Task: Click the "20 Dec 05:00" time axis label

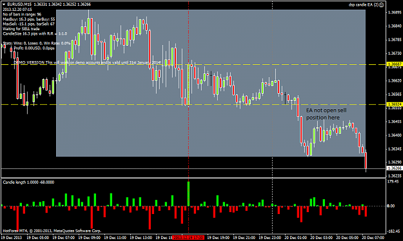Action: pyautogui.click(x=347, y=238)
